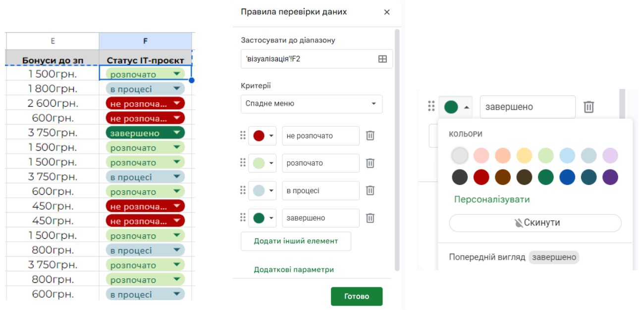Open color dropdown for 'в процесі' option

pos(264,190)
